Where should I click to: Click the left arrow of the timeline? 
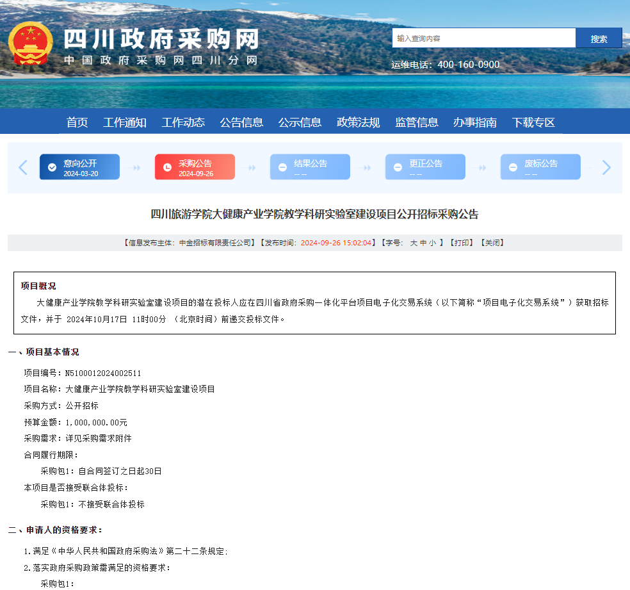[x=23, y=167]
